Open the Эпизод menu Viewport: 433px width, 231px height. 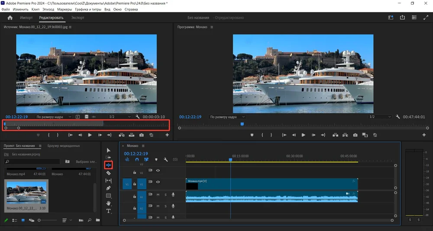pyautogui.click(x=49, y=9)
